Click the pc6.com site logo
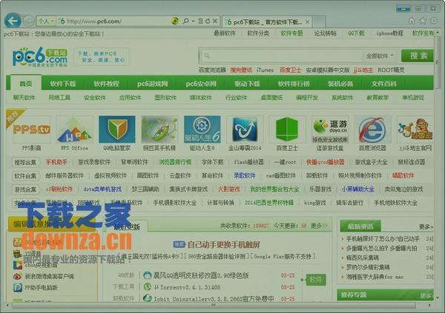This screenshot has width=445, height=313. coord(40,57)
